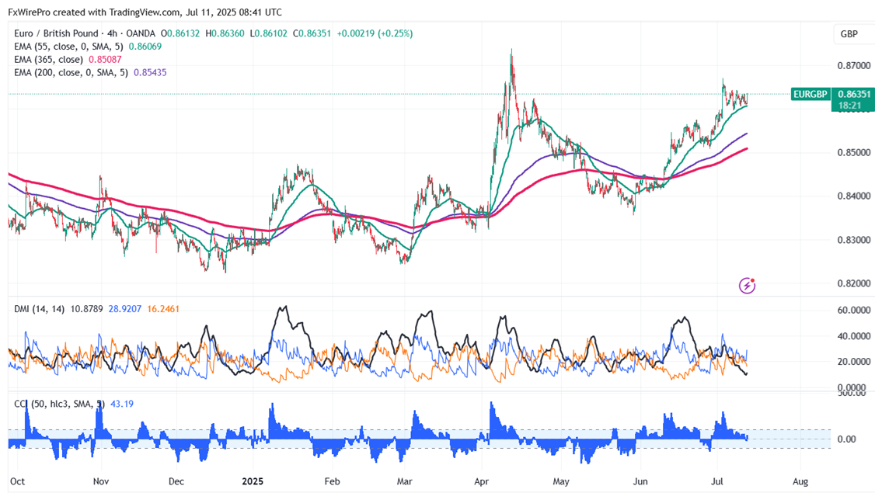
Task: Click the Oct label on time axis
Action: click(17, 481)
